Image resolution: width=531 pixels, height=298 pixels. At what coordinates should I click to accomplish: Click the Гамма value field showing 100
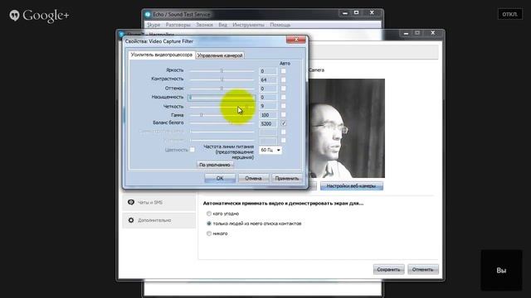tap(267, 115)
